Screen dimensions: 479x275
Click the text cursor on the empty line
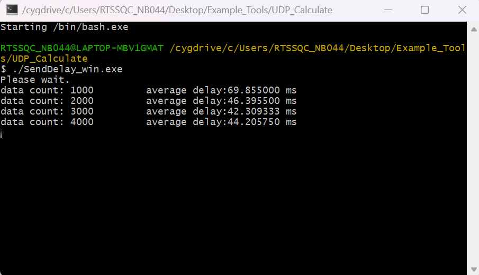2,133
